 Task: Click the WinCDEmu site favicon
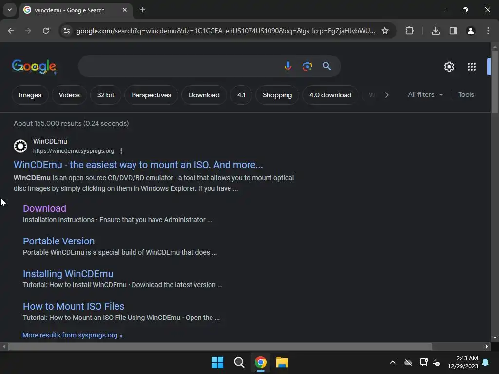point(20,146)
